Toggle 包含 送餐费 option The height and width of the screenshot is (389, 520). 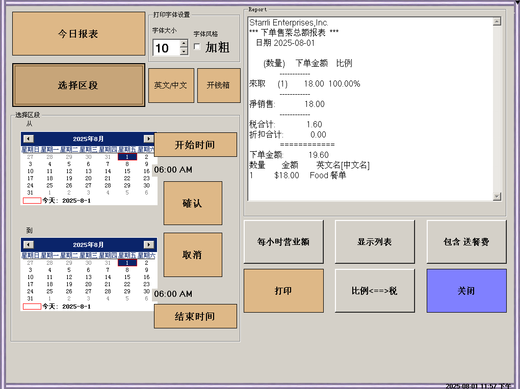click(466, 242)
